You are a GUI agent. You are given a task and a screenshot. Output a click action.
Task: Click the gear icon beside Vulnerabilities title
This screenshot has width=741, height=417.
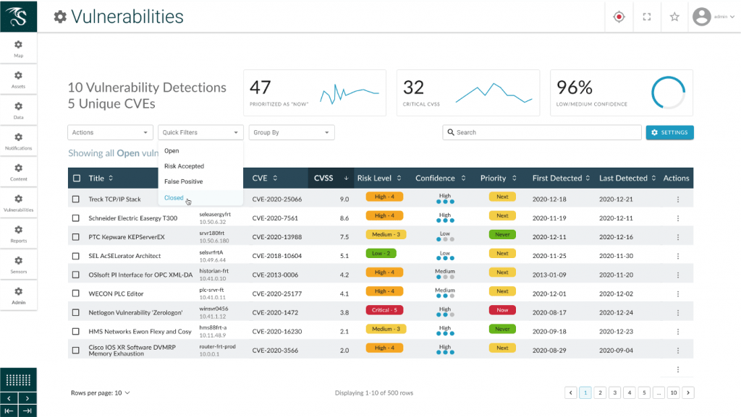pos(60,17)
